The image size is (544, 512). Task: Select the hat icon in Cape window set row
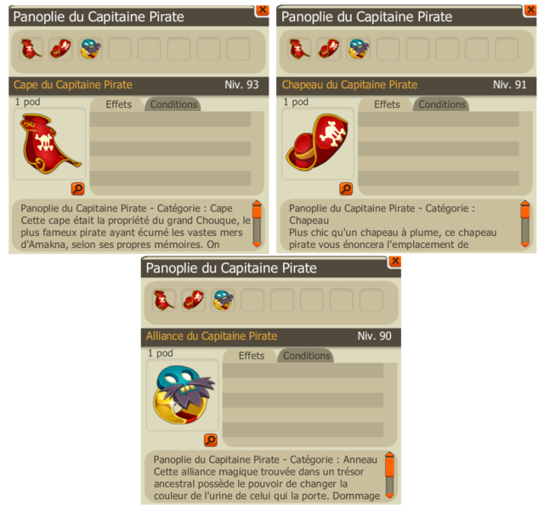[x=60, y=49]
